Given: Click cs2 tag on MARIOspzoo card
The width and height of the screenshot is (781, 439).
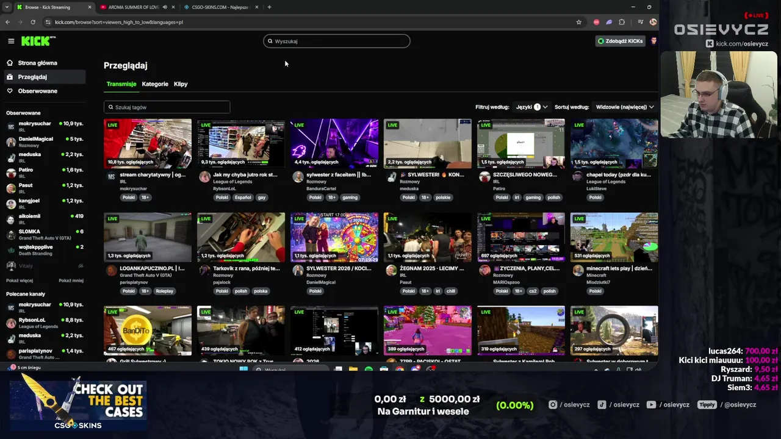Looking at the screenshot, I should coord(533,291).
